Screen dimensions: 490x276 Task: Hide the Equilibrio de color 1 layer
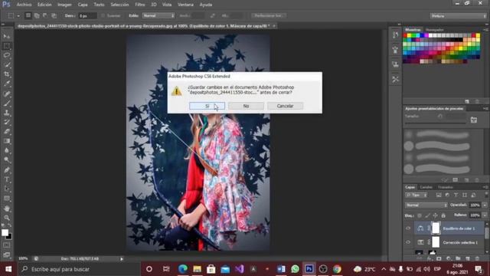tap(408, 228)
